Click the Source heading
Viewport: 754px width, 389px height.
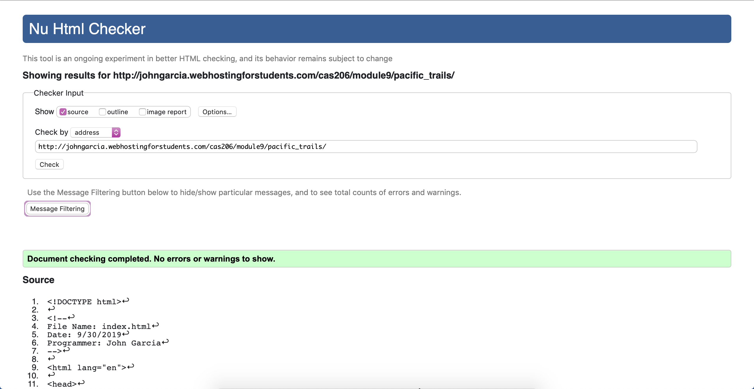coord(39,280)
